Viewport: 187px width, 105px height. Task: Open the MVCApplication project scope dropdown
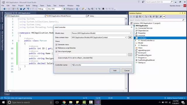pos(25,16)
